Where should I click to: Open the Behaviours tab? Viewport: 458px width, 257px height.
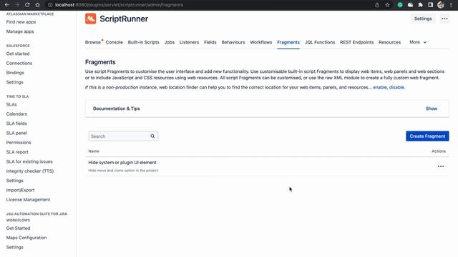(x=233, y=42)
